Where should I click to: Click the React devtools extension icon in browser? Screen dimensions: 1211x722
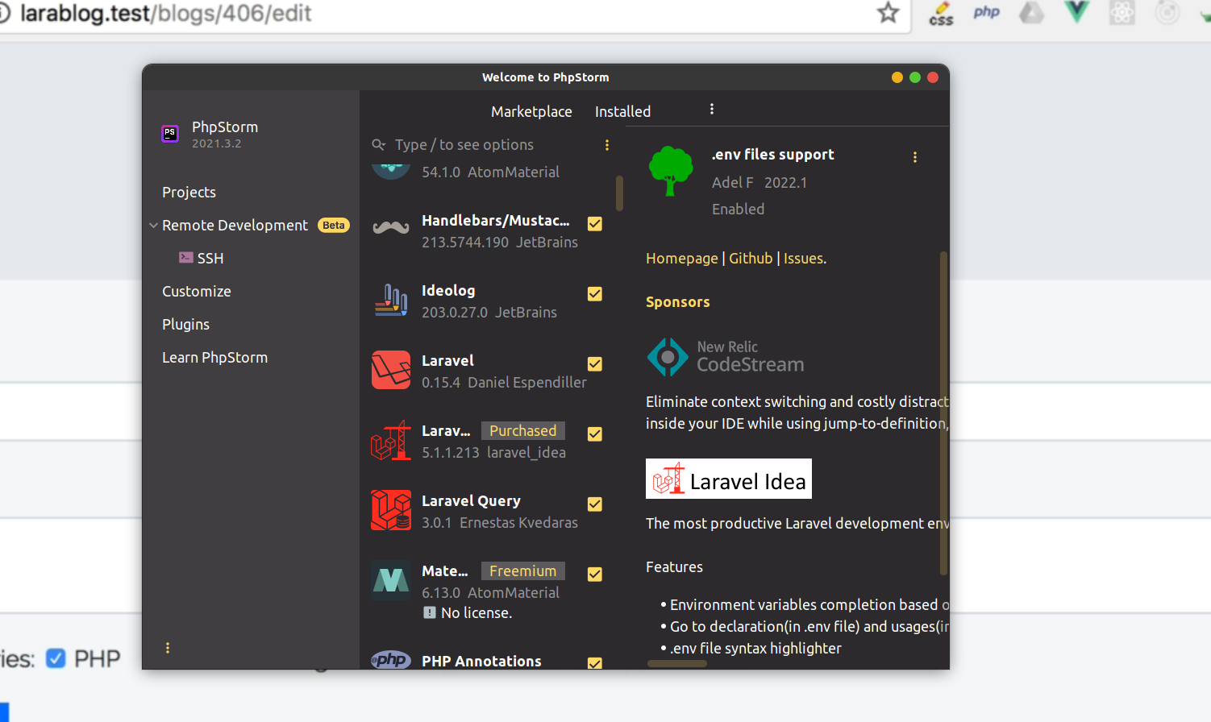pos(1122,12)
